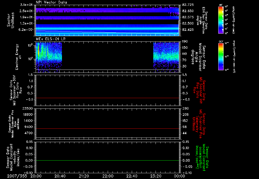Click the 00:00 end time label
Viewport: 259px width, 179px height.
coord(179,176)
